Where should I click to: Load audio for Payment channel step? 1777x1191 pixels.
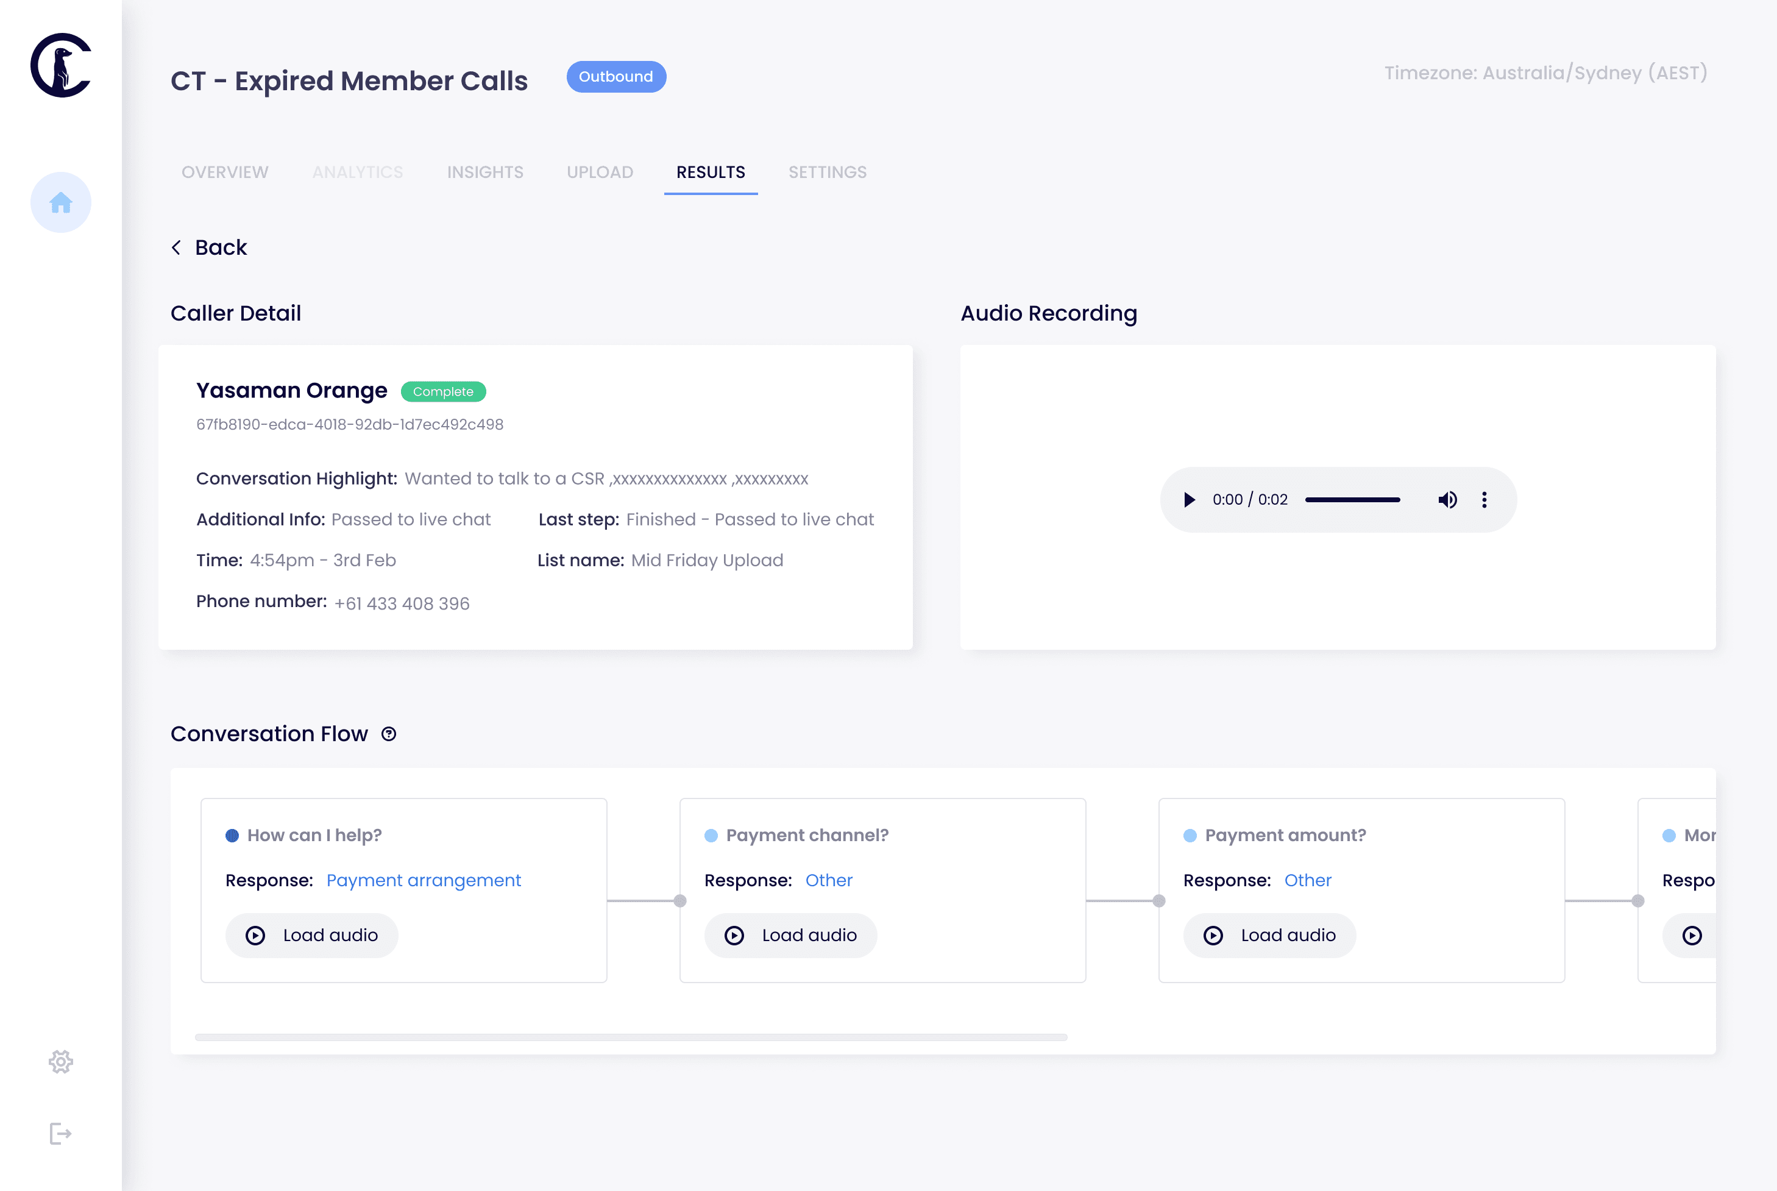[790, 935]
